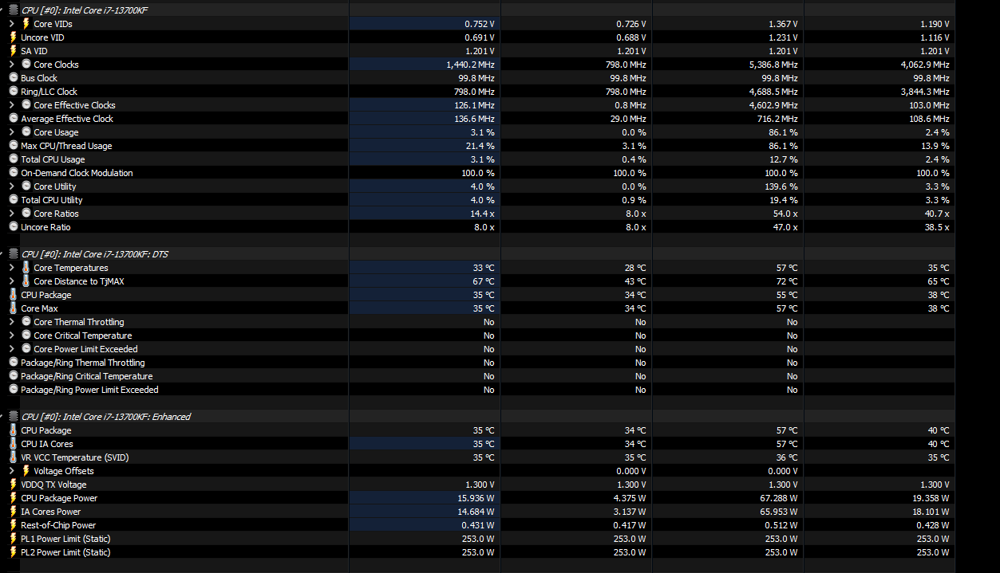Click the 4,062.9 MHz average value

tap(925, 65)
